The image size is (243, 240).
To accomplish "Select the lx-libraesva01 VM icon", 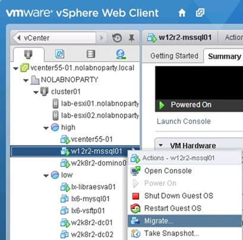I will point(65,187).
